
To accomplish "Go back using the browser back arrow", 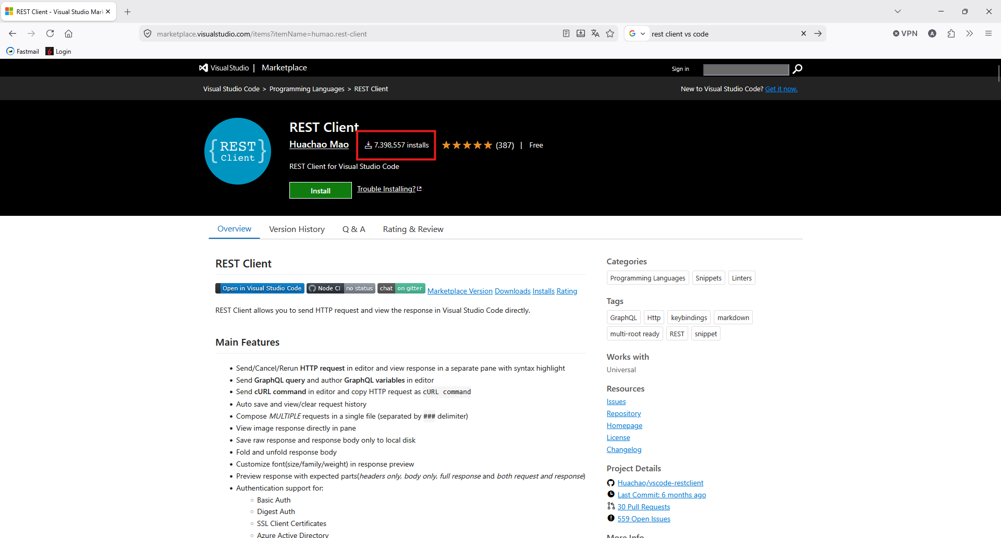I will pos(13,33).
